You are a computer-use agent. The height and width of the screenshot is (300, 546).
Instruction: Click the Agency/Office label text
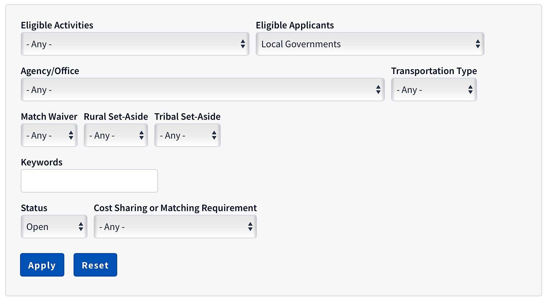pos(50,71)
